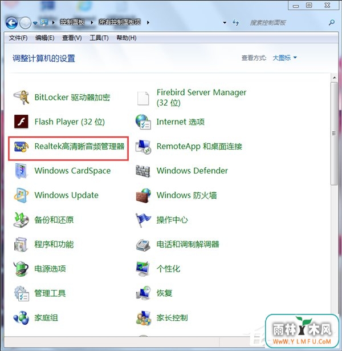Open the Windows 防火墙 icon

point(143,195)
